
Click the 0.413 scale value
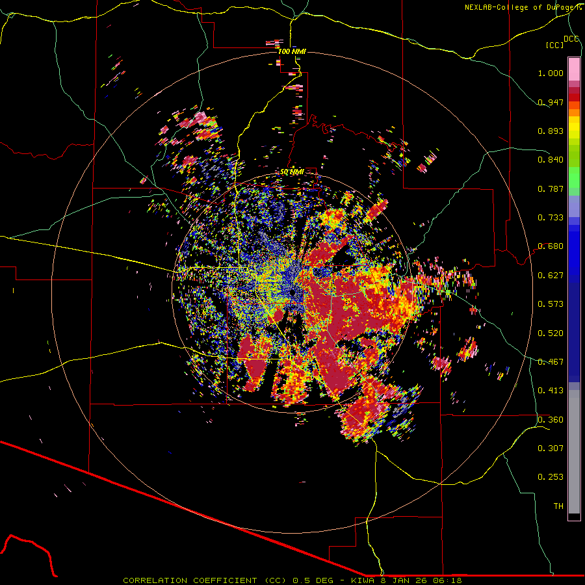tap(551, 391)
